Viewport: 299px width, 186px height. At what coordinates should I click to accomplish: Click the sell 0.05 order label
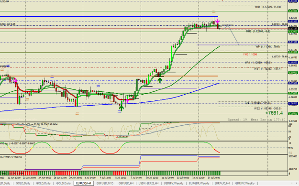click(8, 24)
